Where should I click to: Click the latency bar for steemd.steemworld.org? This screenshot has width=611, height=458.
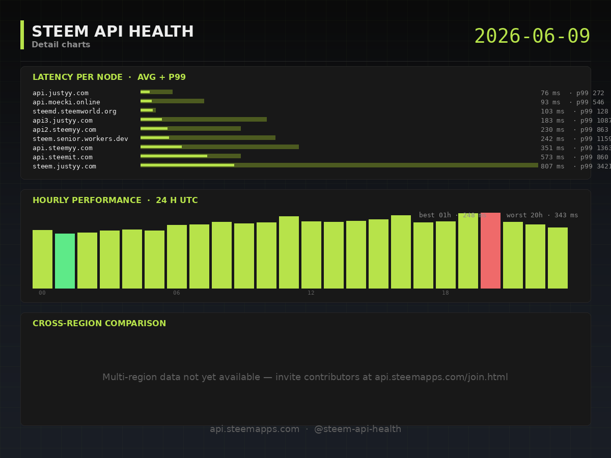coord(148,110)
